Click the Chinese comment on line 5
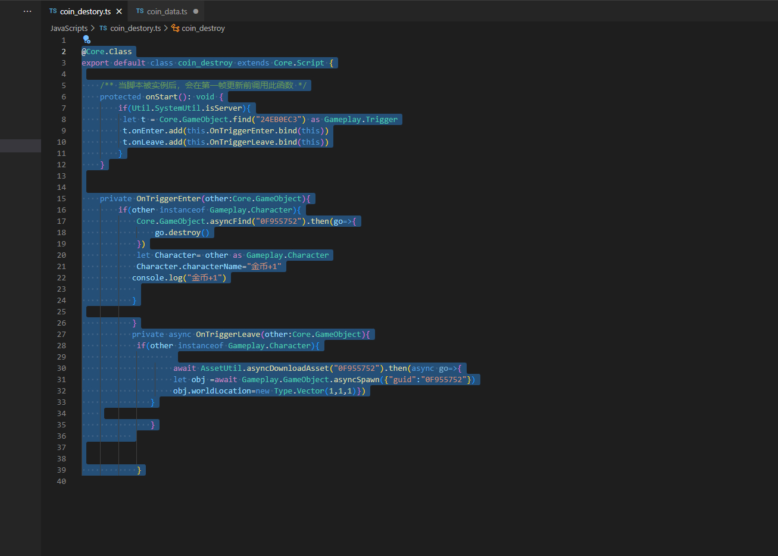Screen dimensions: 778x556 click(x=203, y=85)
